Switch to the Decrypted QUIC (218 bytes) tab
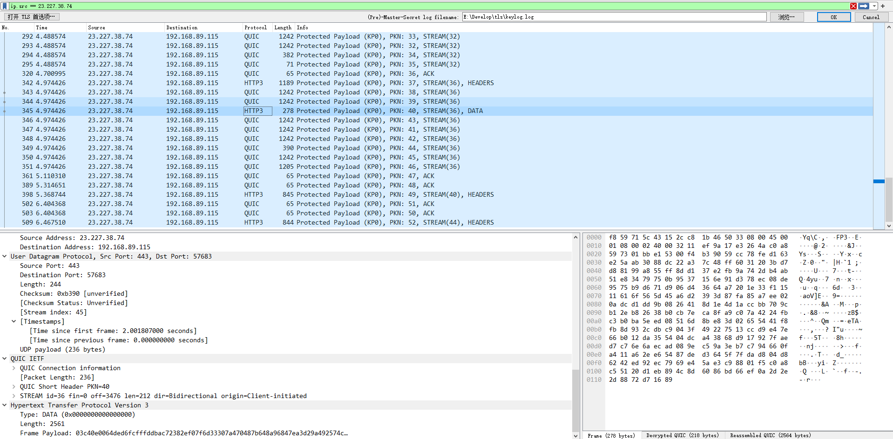Viewport: 893px width, 439px height. [x=682, y=435]
